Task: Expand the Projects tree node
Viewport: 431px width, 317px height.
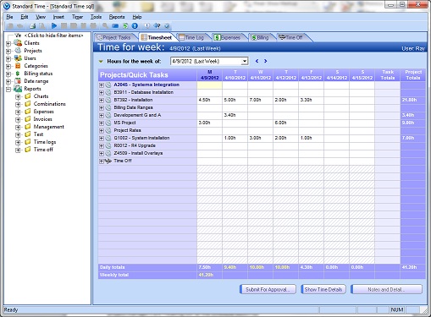Action: pyautogui.click(x=8, y=51)
